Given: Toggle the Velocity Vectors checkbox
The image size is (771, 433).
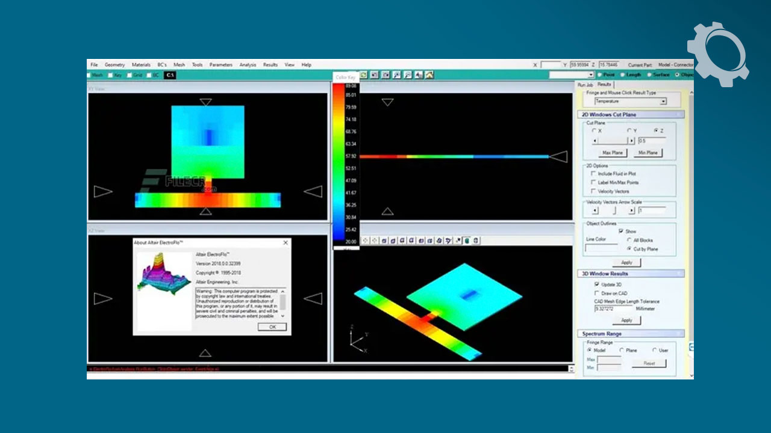Looking at the screenshot, I should [594, 191].
